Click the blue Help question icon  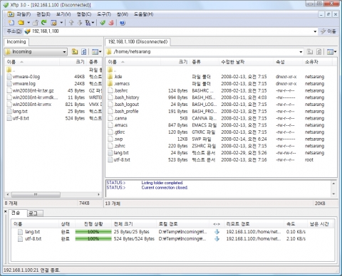tap(123, 23)
